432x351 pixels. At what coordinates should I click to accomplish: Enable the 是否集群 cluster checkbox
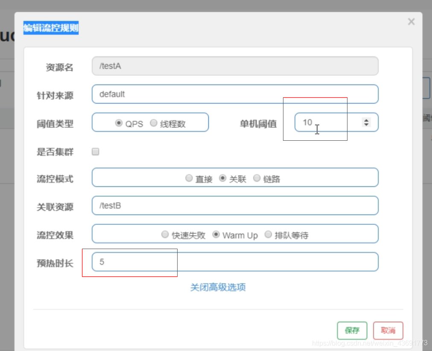coord(95,151)
